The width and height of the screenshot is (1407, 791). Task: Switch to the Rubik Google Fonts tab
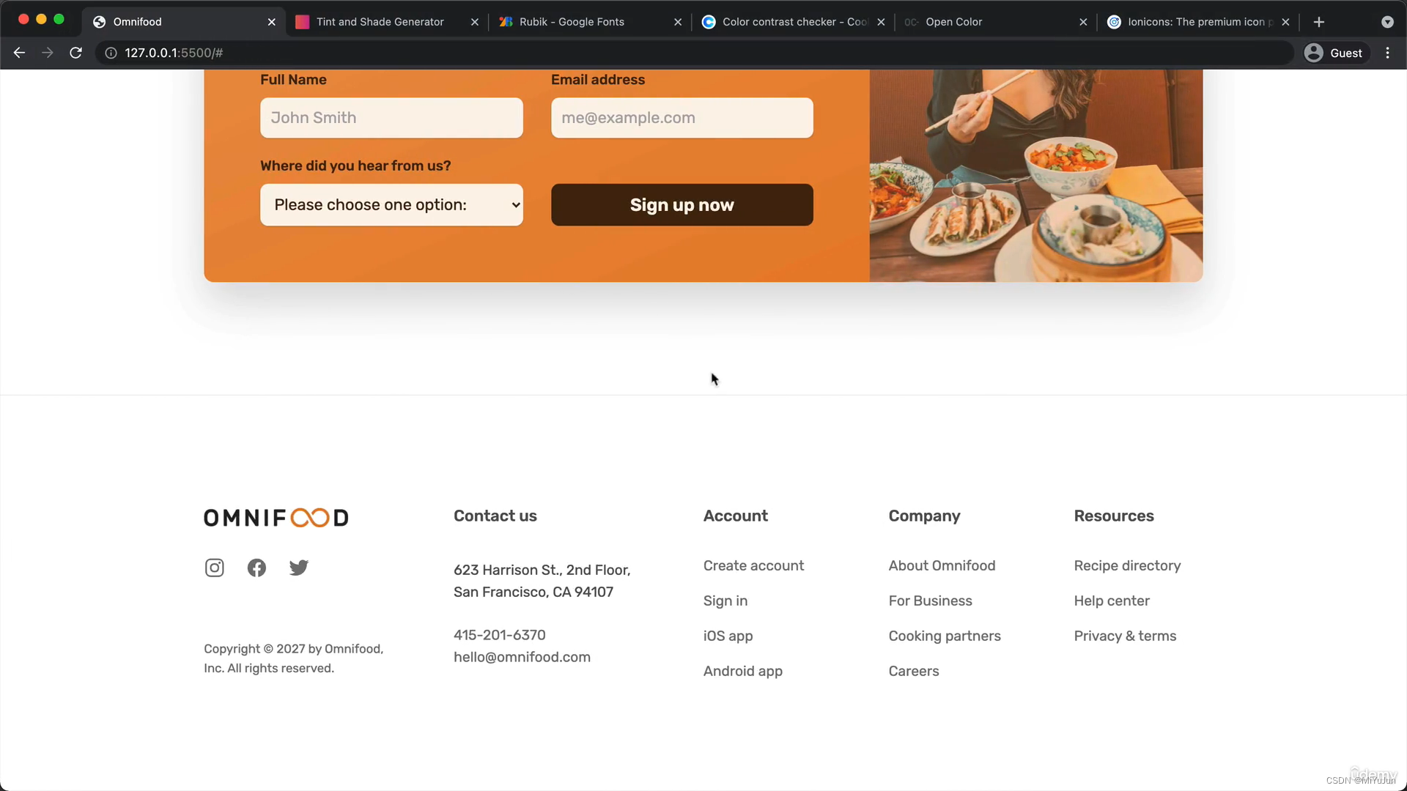coord(572,22)
